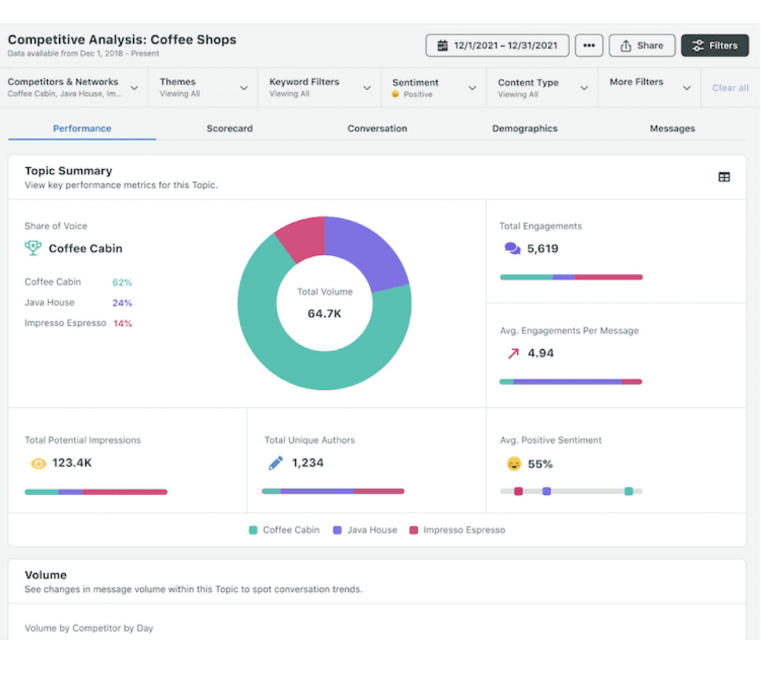Click the green Coffee Cabin sentiment marker
Image resolution: width=761 pixels, height=673 pixels.
[x=629, y=491]
